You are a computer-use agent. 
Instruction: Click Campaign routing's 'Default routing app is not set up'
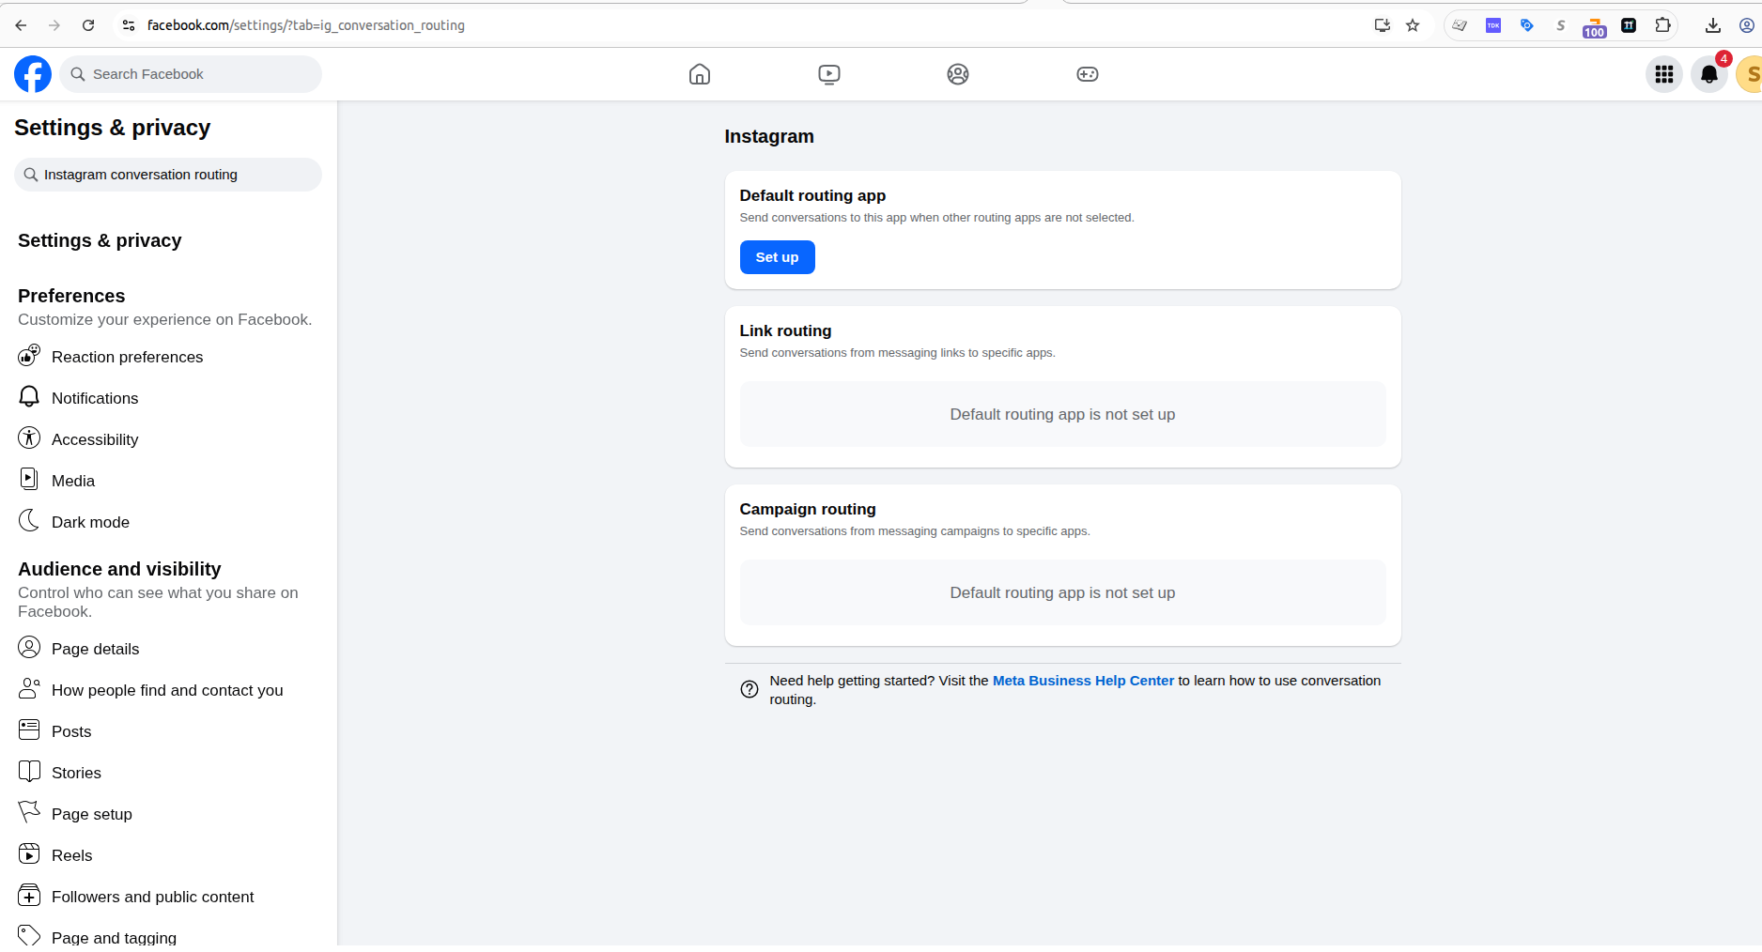pyautogui.click(x=1062, y=592)
